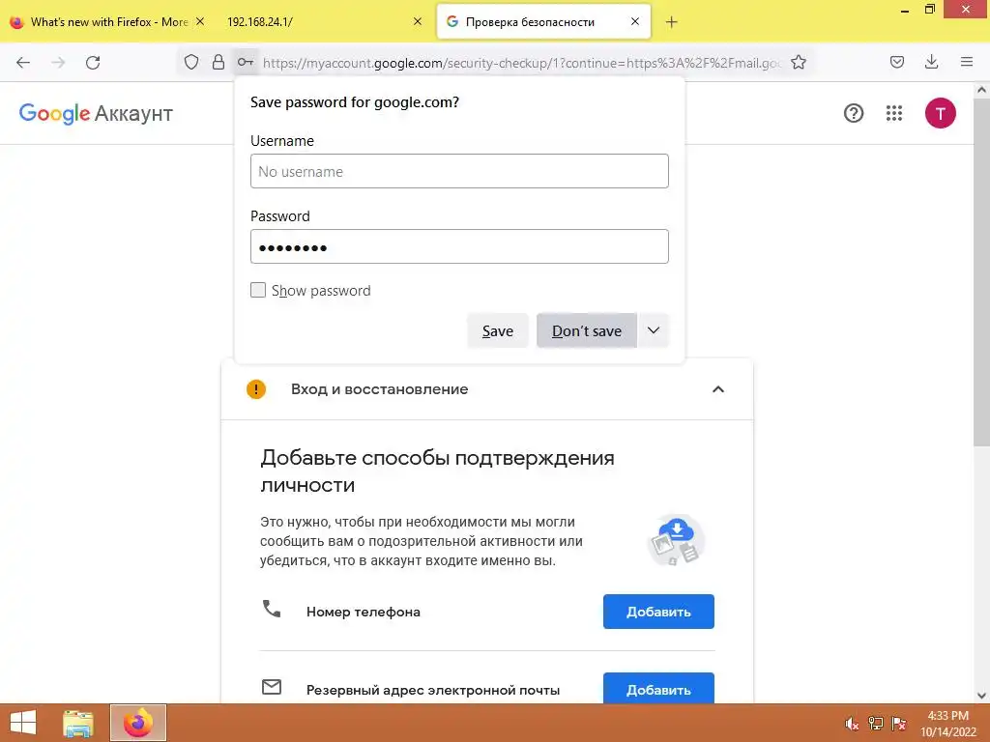Click the vertical scrollbar thumb
The width and height of the screenshot is (990, 742).
pos(982,271)
